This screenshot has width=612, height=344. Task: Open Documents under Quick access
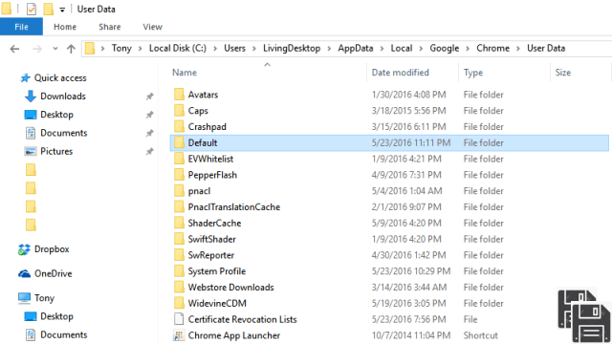coord(64,133)
